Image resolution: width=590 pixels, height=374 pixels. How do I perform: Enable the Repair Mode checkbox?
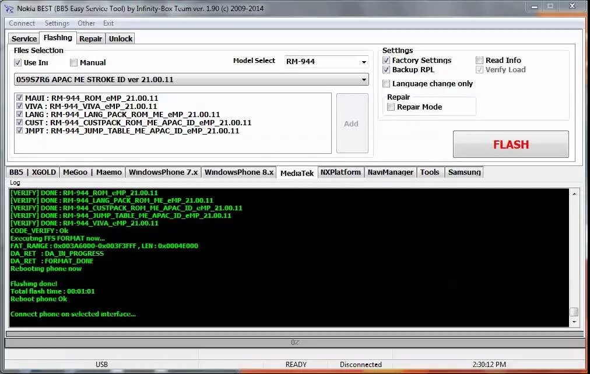[x=391, y=107]
